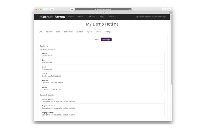The height and width of the screenshot is (137, 208).
Task: Log out admin@demo.org
Action: (150, 17)
